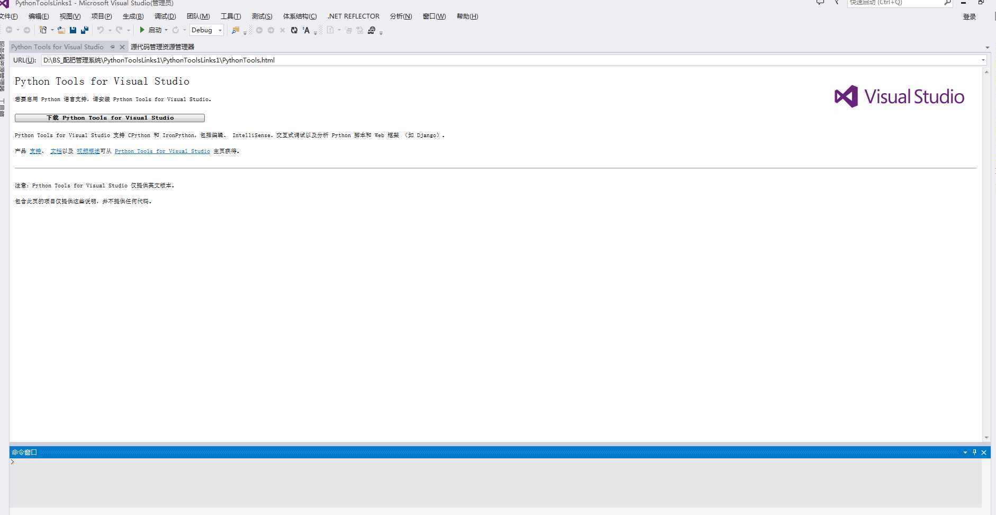996x515 pixels.
Task: Click the Save single-disk icon
Action: (x=73, y=30)
